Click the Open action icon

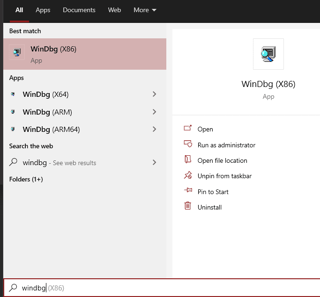click(188, 128)
